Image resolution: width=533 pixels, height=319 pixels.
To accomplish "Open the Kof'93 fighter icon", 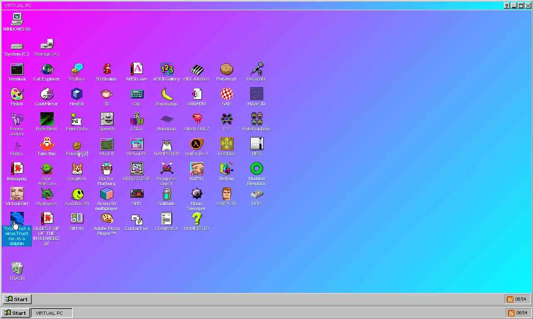I will click(197, 169).
